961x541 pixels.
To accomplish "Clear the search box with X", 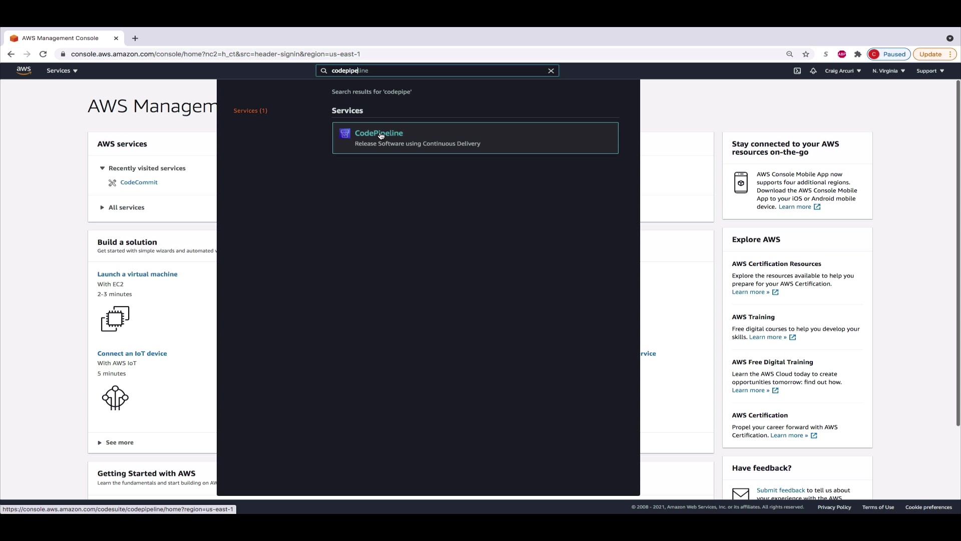I will 551,71.
